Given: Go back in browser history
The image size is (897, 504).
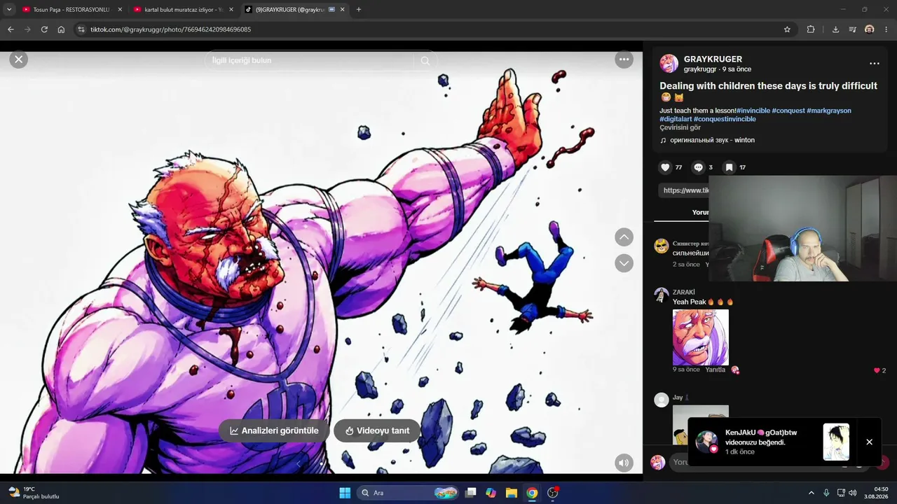Looking at the screenshot, I should click(11, 29).
